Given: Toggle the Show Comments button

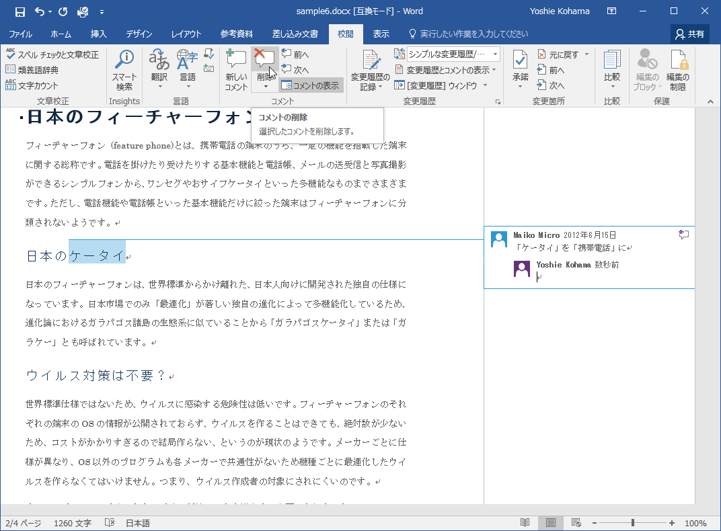Looking at the screenshot, I should (311, 85).
